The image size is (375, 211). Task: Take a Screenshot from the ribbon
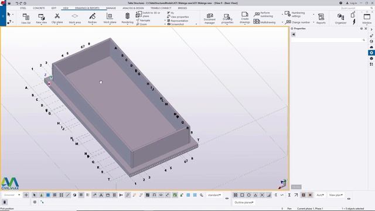(x=176, y=24)
